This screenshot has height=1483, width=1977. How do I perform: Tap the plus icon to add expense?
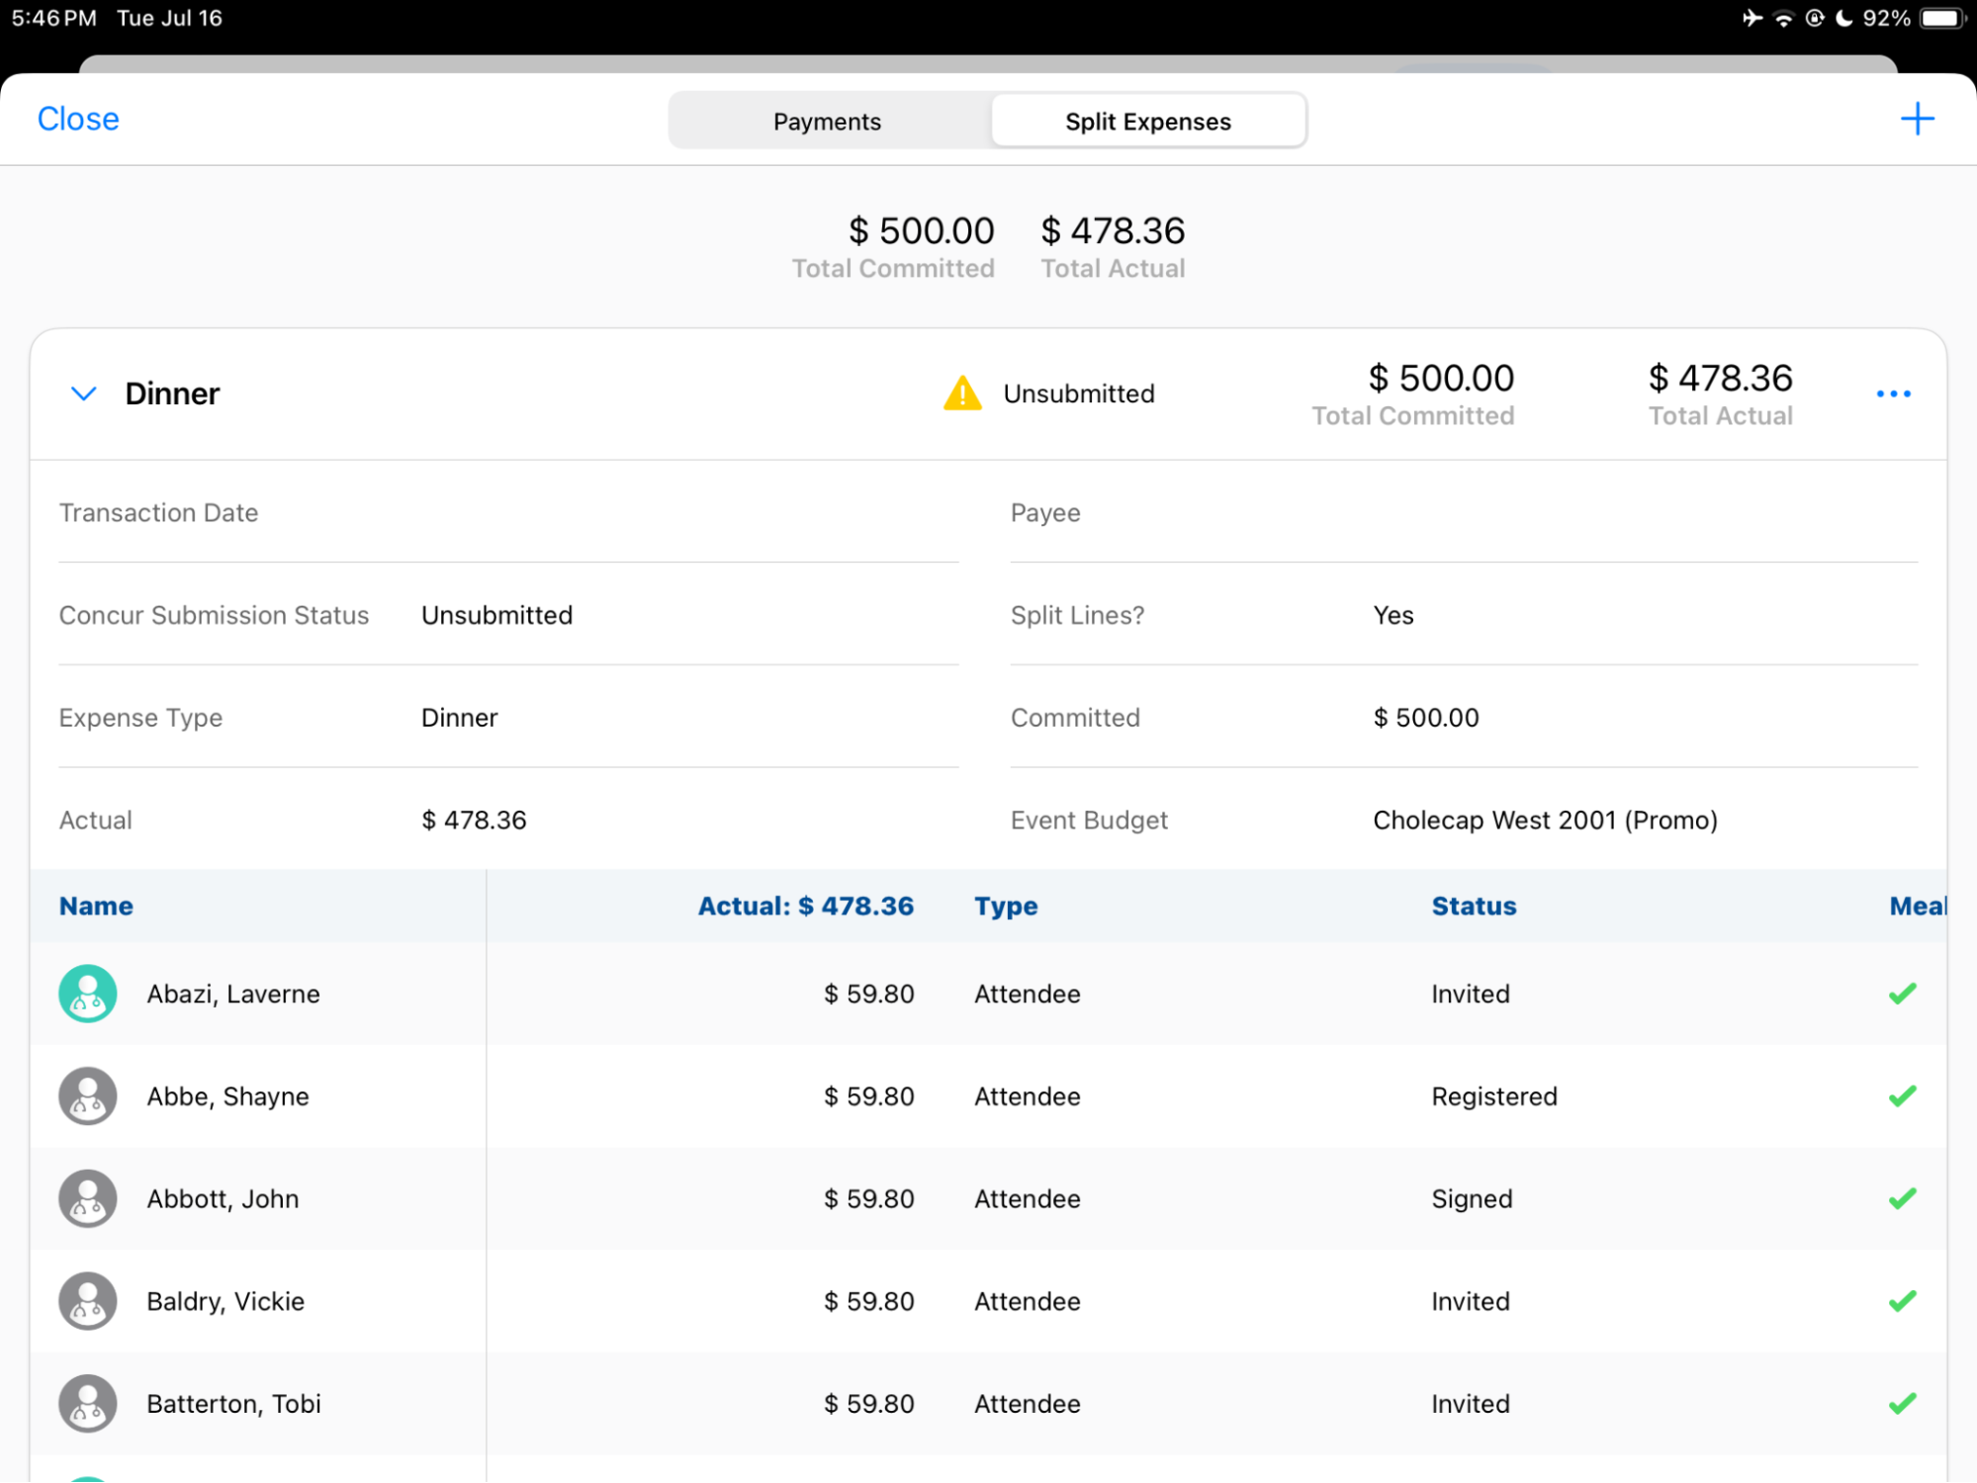pos(1916,120)
